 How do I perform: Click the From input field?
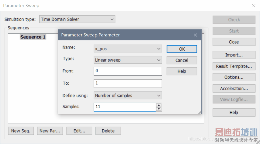[x=128, y=71]
